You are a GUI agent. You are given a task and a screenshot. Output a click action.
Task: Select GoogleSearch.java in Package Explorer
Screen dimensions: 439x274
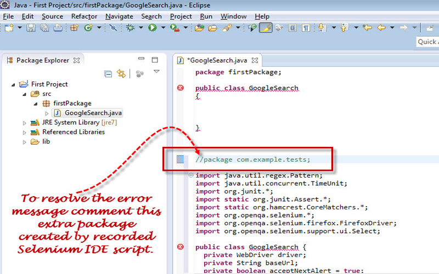click(x=88, y=113)
